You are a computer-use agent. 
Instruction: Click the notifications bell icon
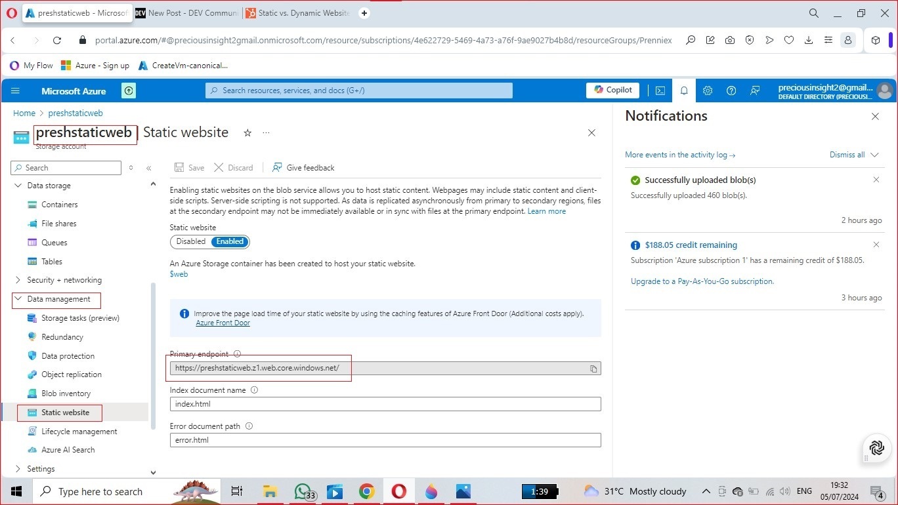click(684, 91)
